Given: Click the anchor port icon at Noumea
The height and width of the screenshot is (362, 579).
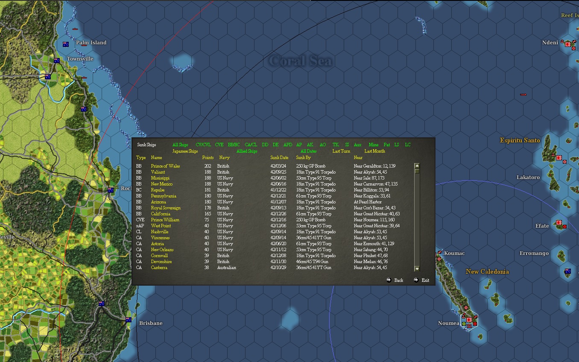Looking at the screenshot, I should pyautogui.click(x=463, y=316).
